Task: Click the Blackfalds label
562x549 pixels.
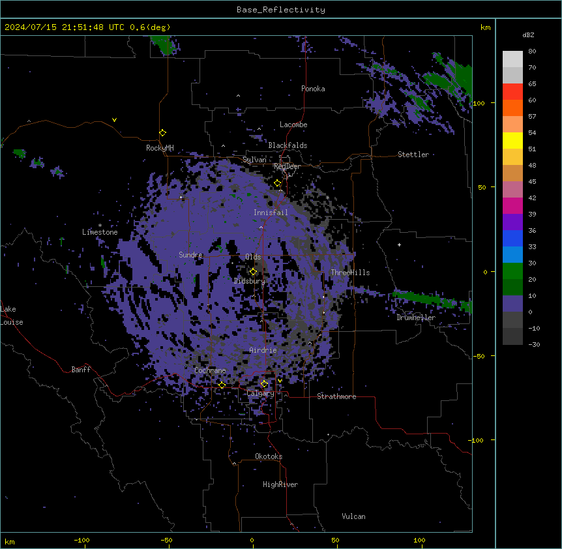Action: 288,145
